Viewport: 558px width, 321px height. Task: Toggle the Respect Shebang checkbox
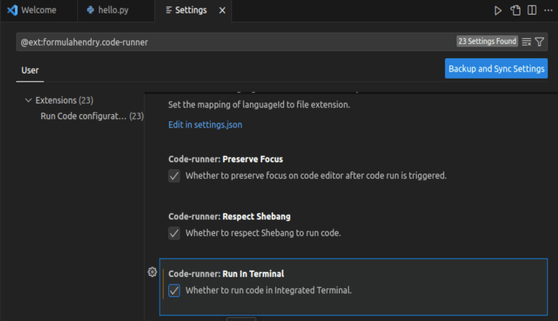pos(174,232)
